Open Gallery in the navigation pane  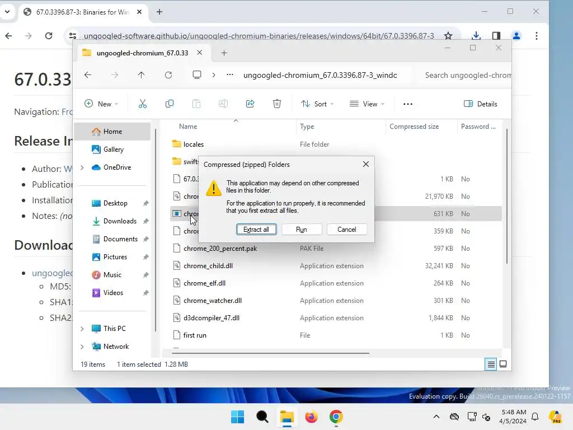tap(113, 149)
